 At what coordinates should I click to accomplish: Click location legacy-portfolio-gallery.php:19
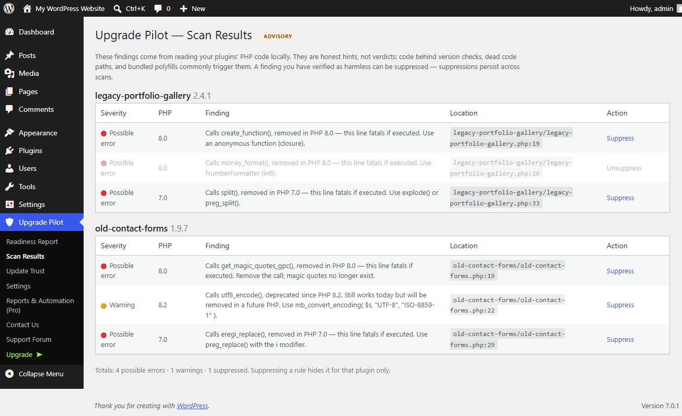pyautogui.click(x=511, y=138)
